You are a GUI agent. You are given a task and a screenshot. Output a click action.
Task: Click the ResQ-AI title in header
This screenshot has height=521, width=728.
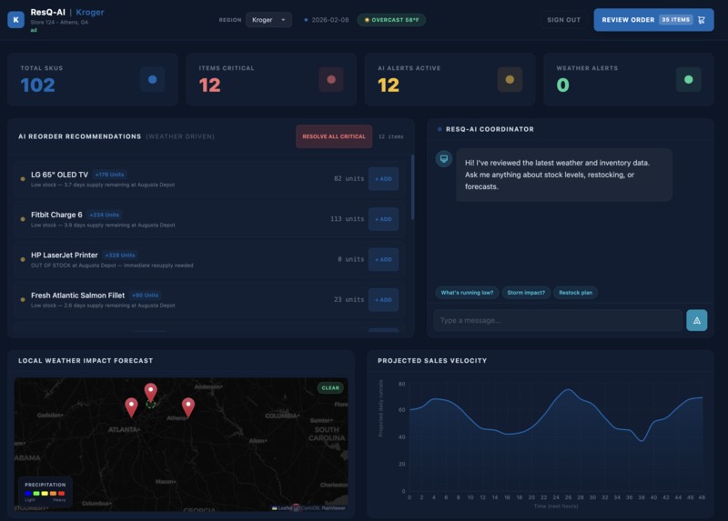click(48, 13)
